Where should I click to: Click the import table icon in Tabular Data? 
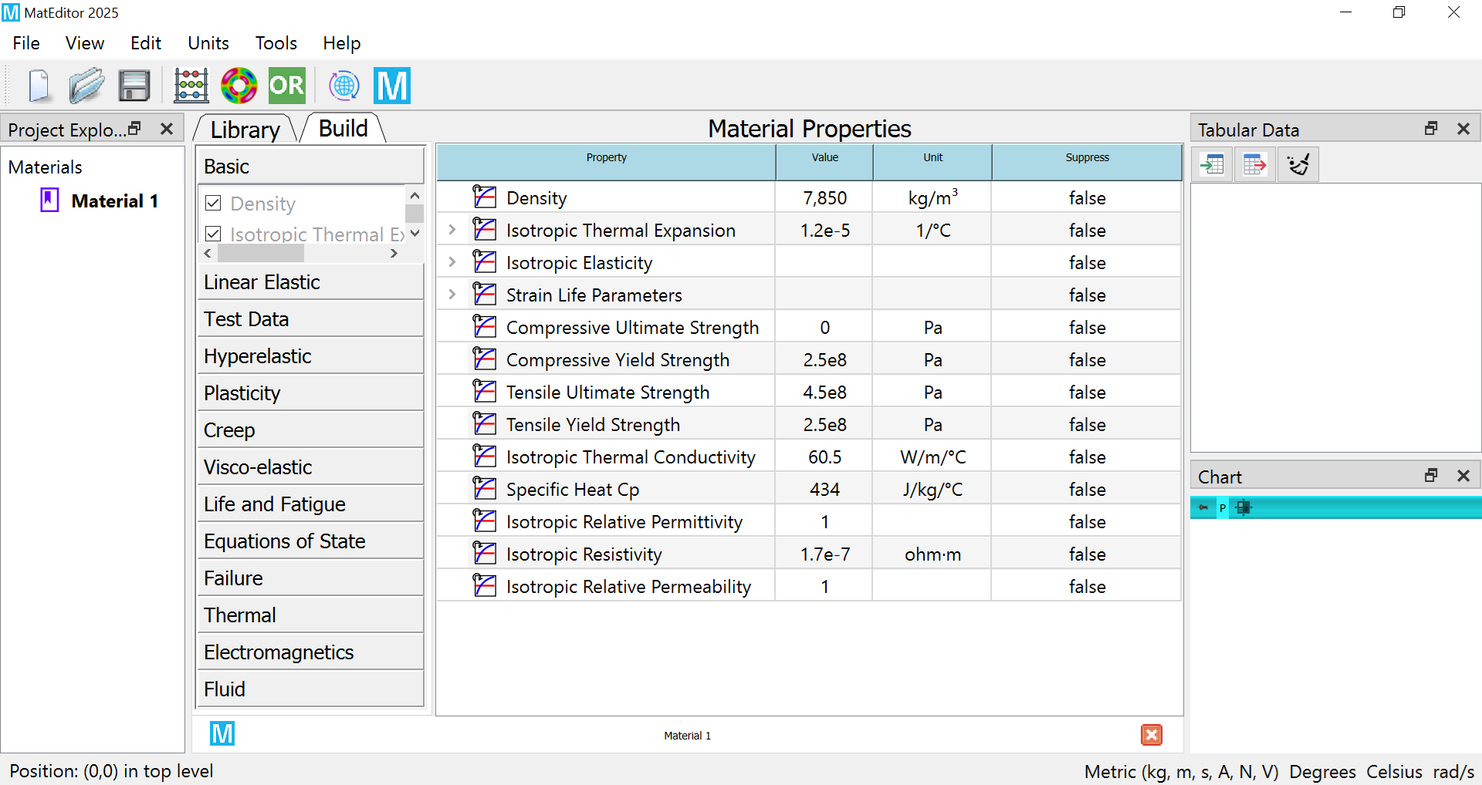point(1212,164)
